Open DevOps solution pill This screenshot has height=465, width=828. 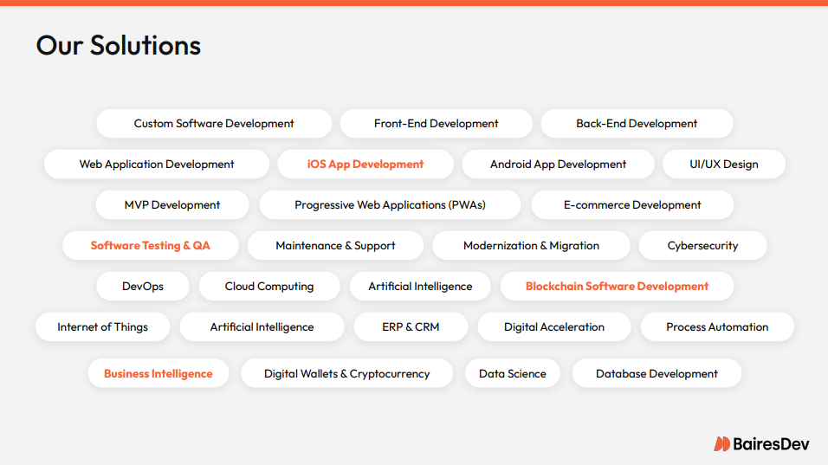click(x=143, y=286)
